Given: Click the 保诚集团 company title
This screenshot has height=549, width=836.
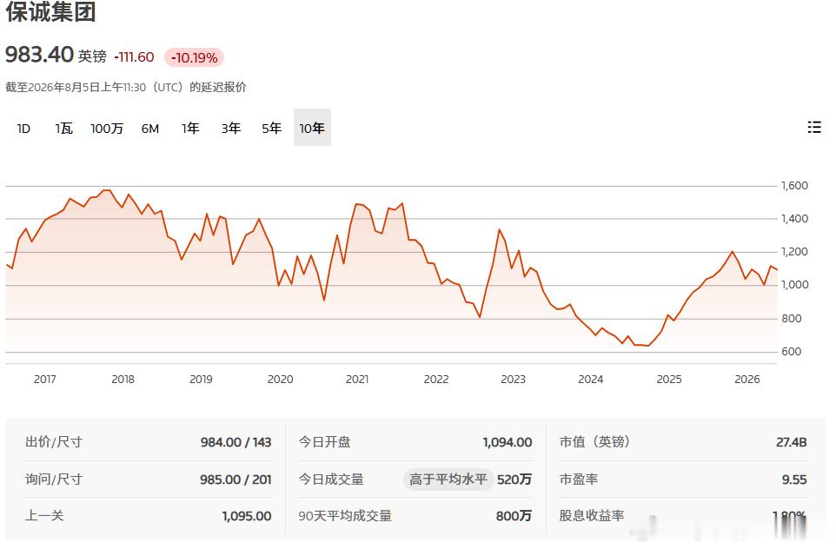Looking at the screenshot, I should click(x=50, y=11).
